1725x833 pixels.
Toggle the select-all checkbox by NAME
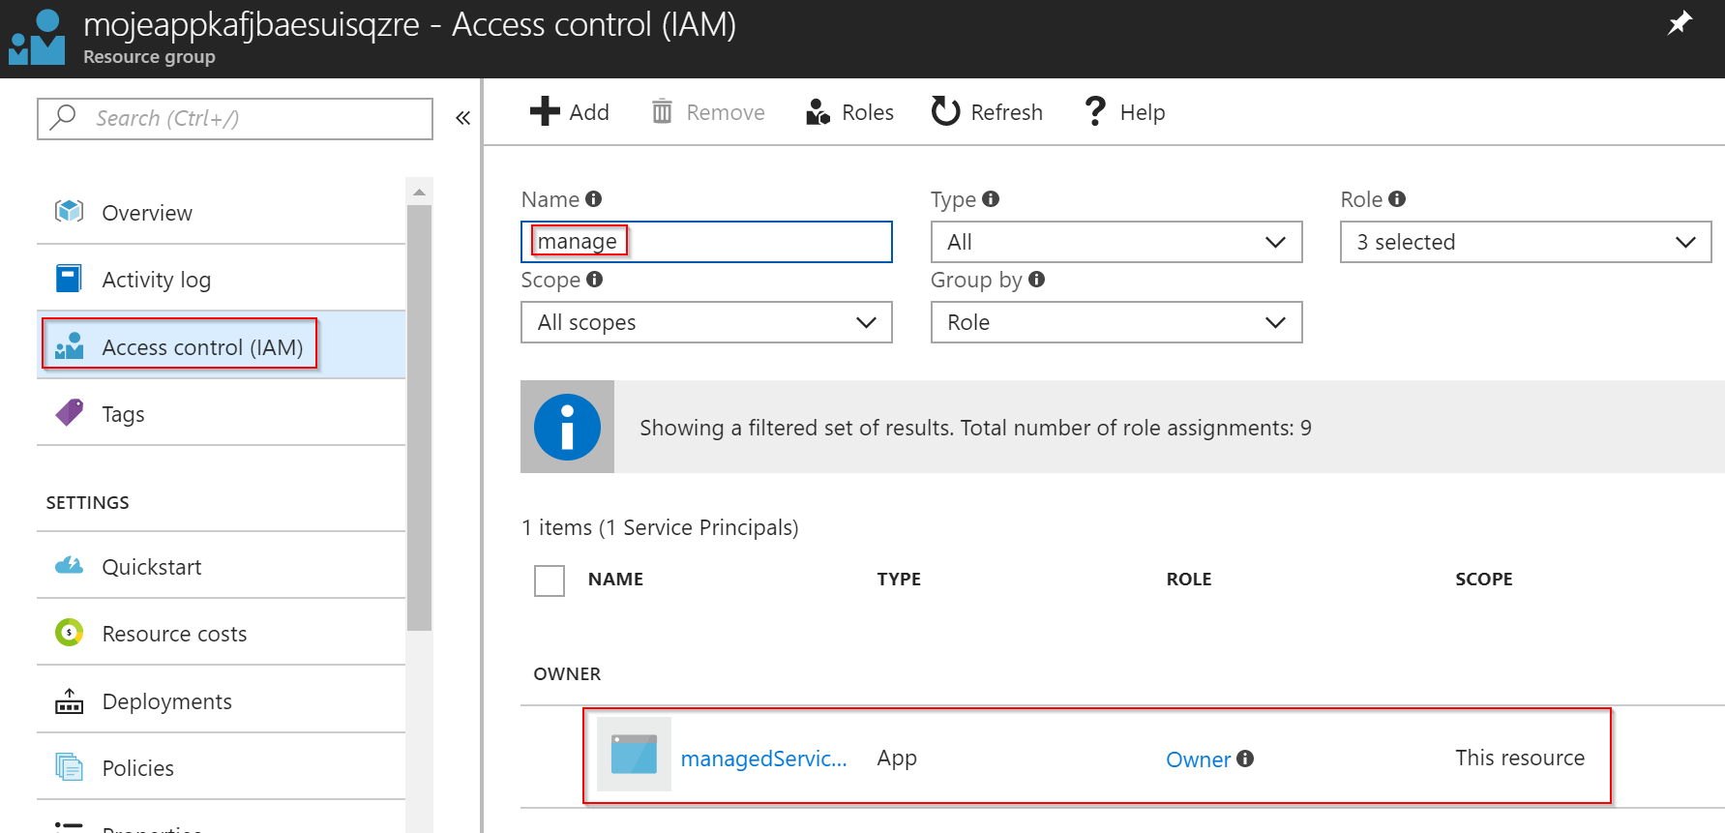(550, 580)
